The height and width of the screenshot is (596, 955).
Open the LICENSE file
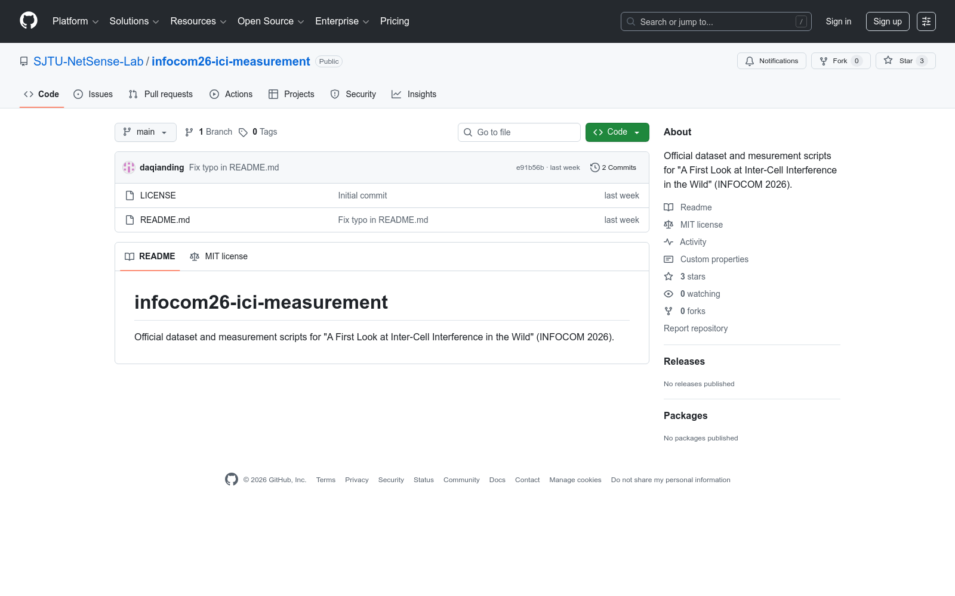click(x=158, y=195)
